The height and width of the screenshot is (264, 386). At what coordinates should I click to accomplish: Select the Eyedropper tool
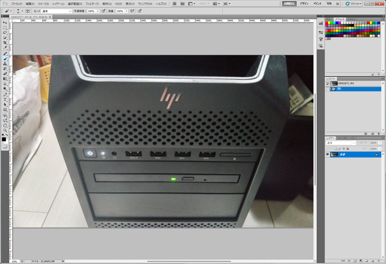point(5,48)
